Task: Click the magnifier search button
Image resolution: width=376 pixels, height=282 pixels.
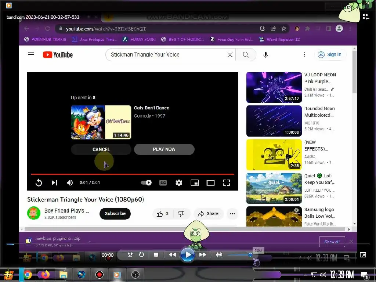Action: pyautogui.click(x=246, y=55)
